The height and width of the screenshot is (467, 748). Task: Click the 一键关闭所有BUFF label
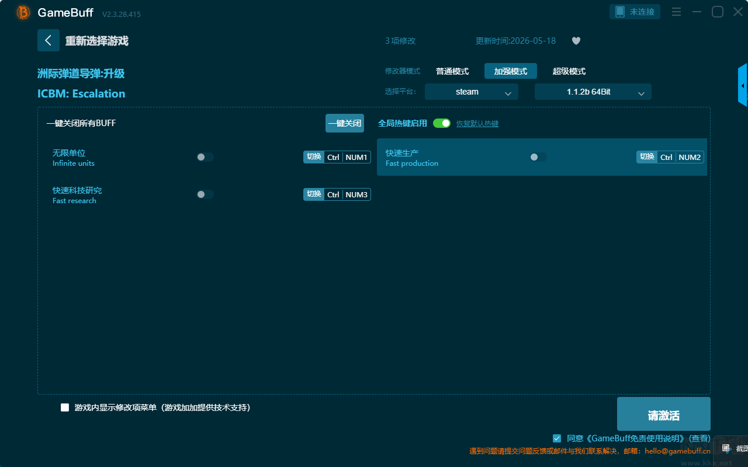coord(81,123)
